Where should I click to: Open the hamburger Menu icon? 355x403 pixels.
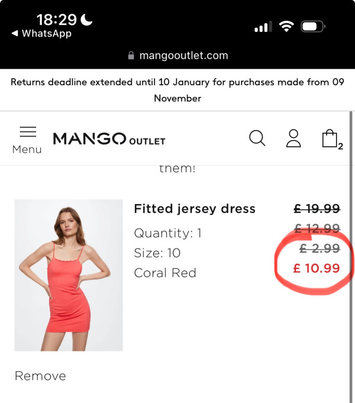pos(27,132)
